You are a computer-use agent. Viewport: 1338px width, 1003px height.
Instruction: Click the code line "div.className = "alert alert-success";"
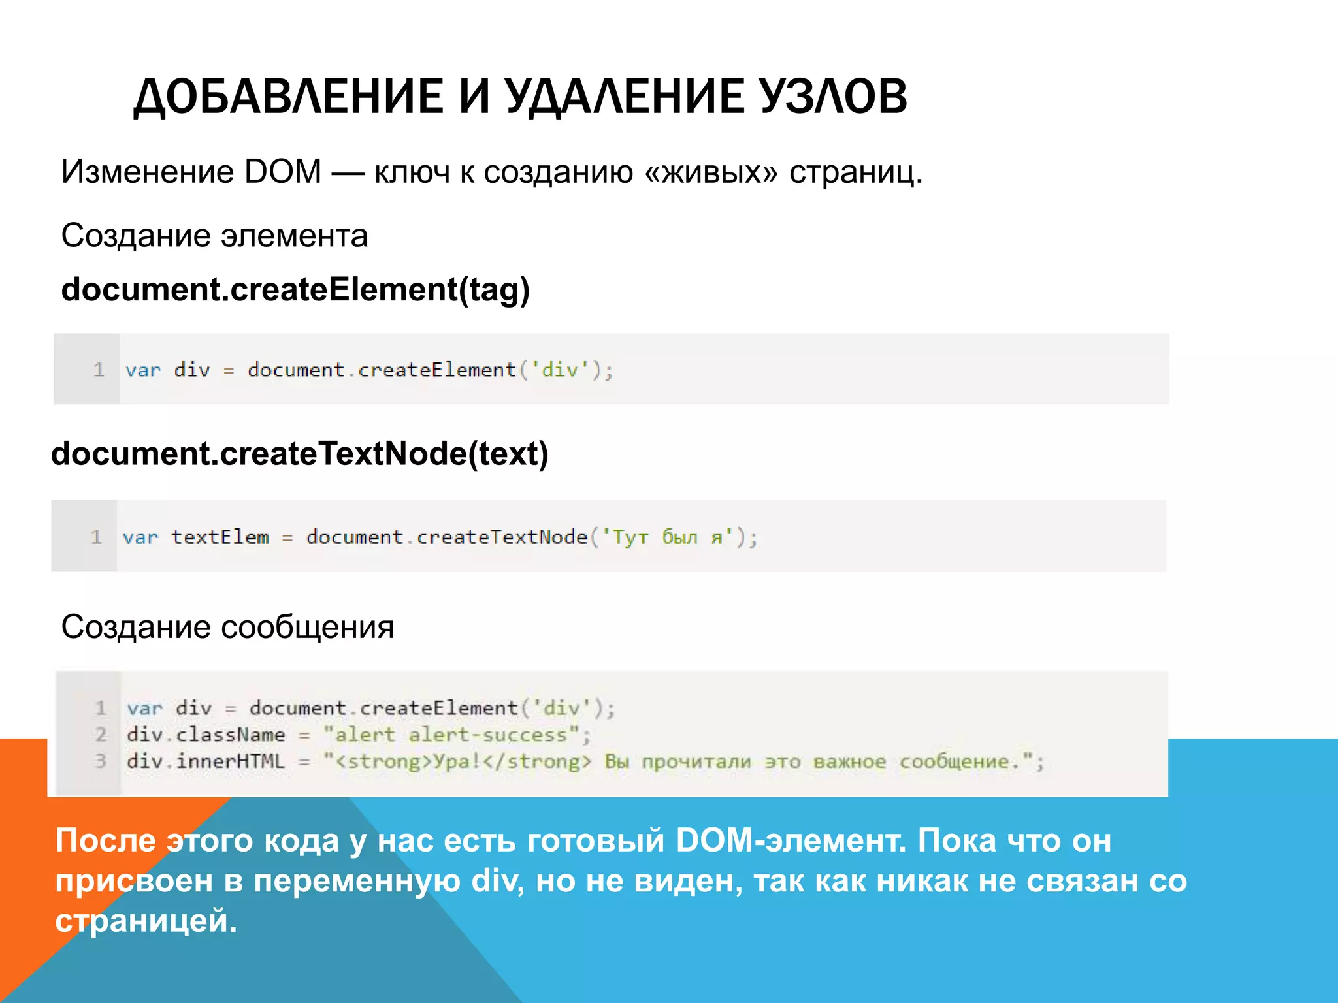point(359,735)
